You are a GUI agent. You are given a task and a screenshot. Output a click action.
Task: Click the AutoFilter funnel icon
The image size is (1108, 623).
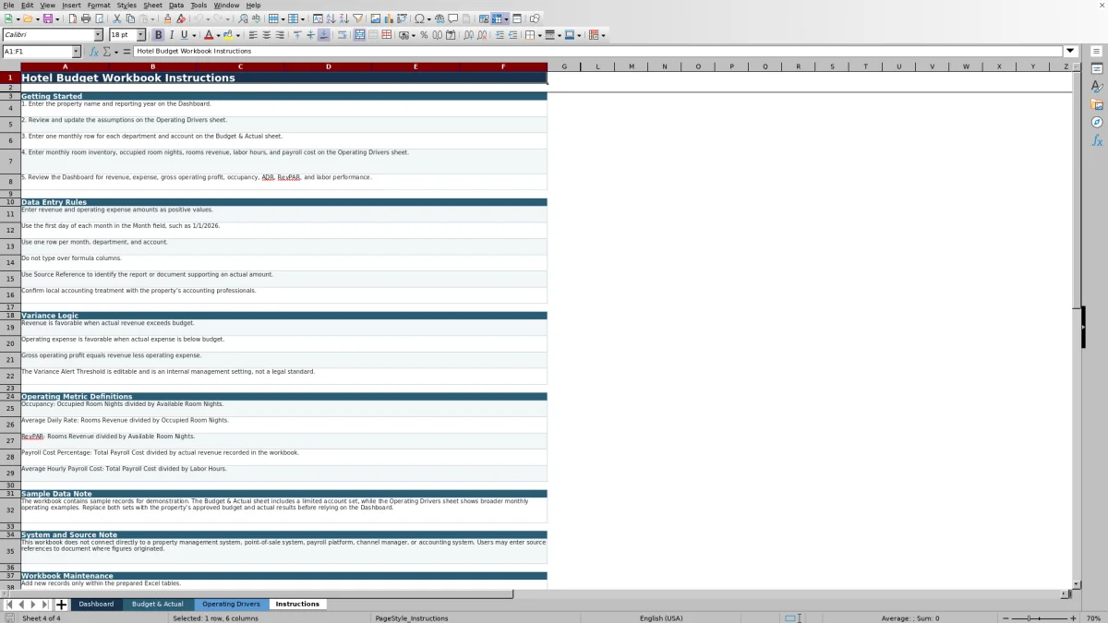357,18
